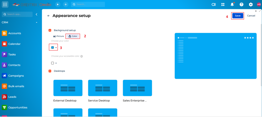Select the Picture background option

click(59, 36)
